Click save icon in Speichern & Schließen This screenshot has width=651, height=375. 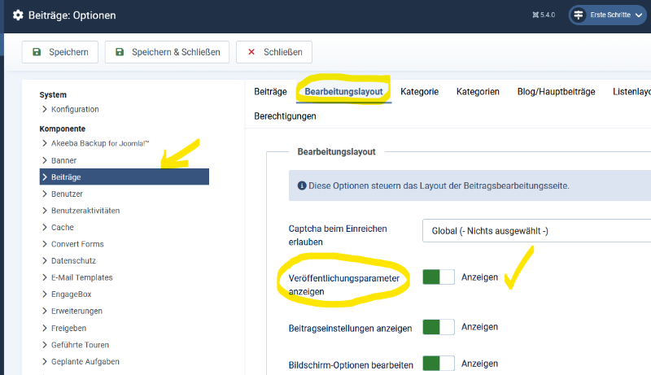tap(120, 52)
